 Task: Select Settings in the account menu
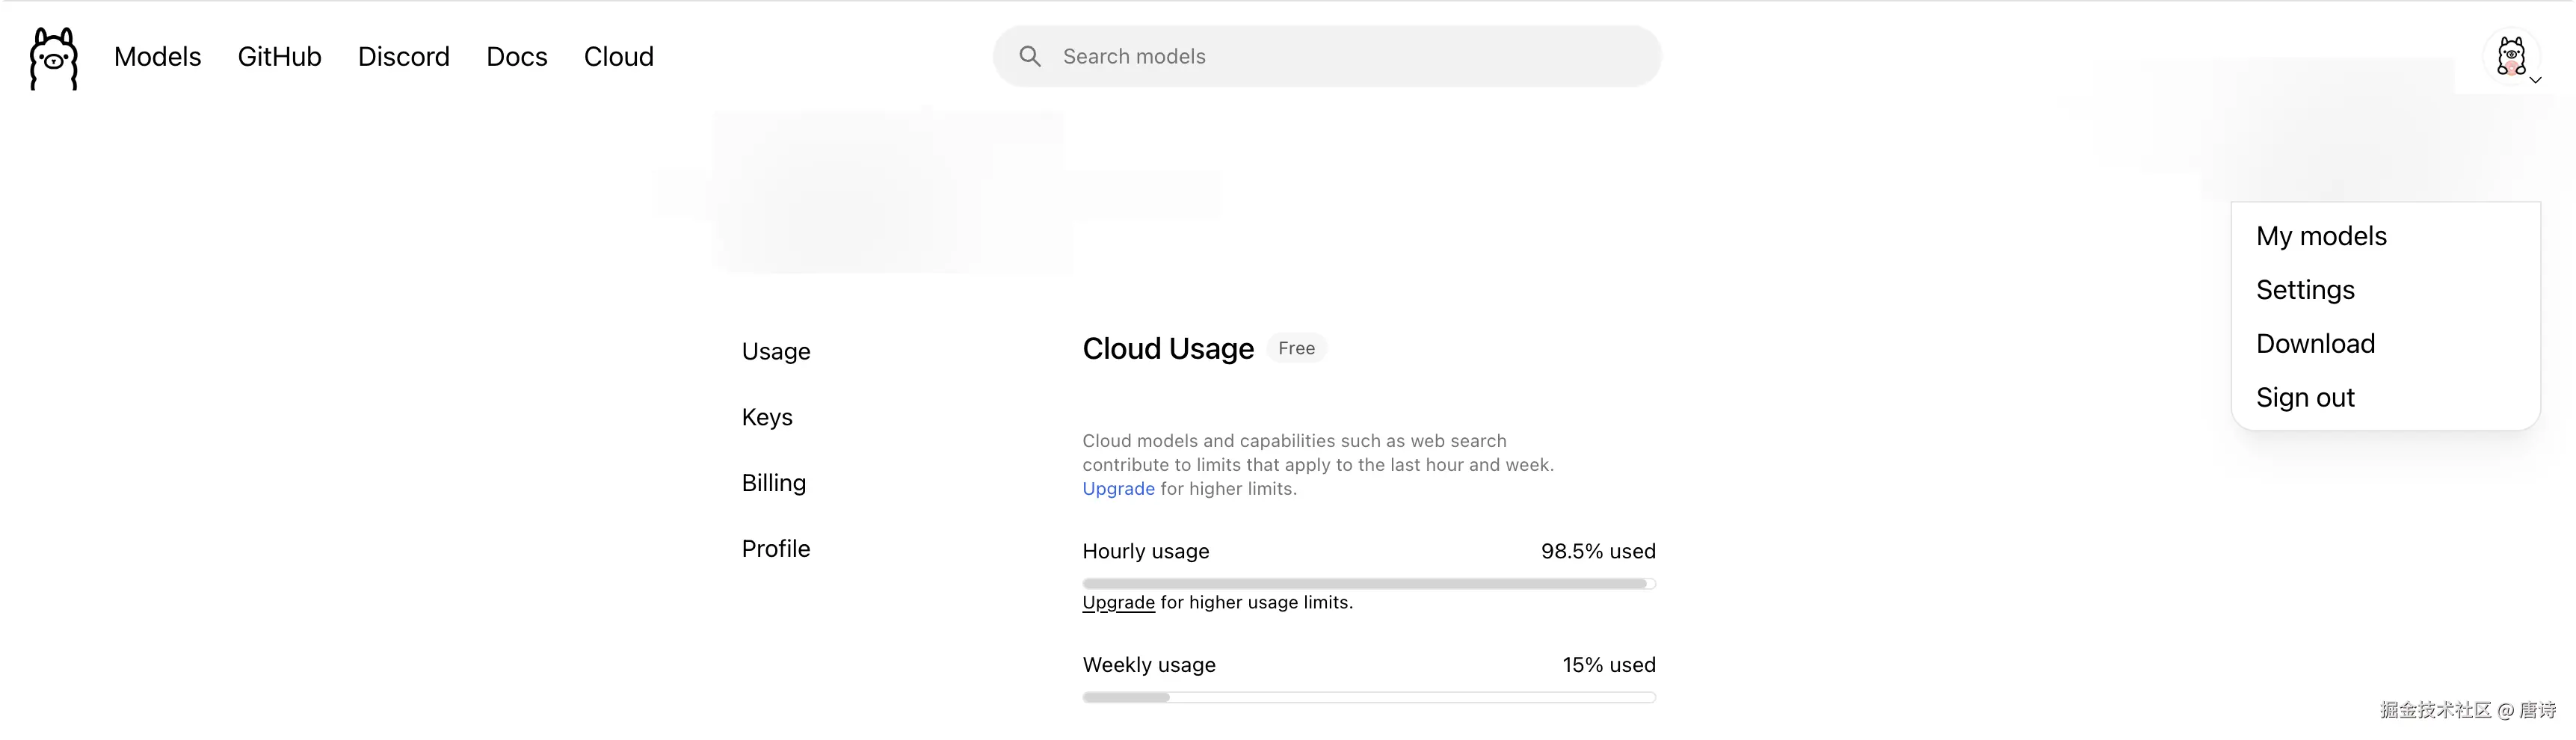coord(2305,290)
